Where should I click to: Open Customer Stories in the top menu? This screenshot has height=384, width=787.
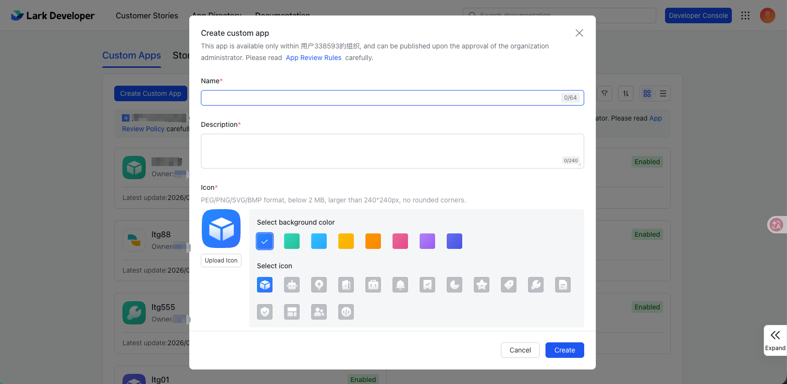pyautogui.click(x=147, y=15)
